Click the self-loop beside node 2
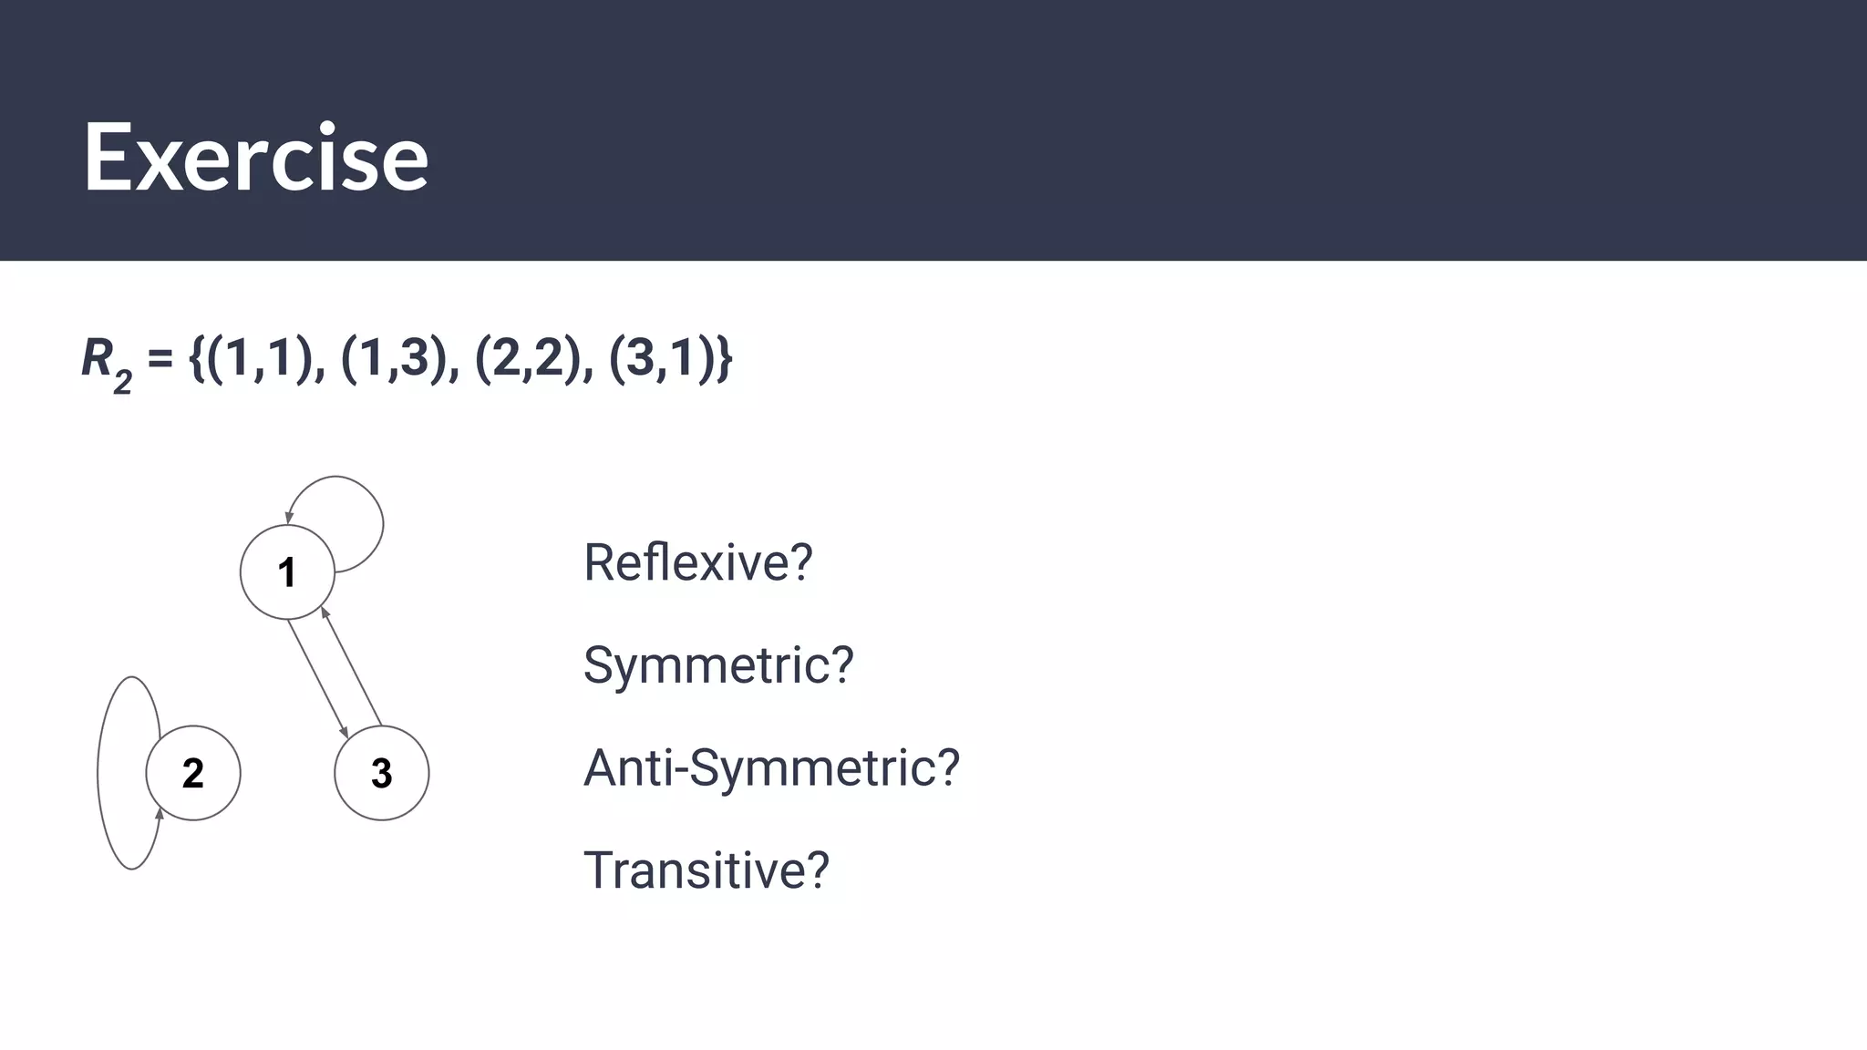 pos(100,773)
